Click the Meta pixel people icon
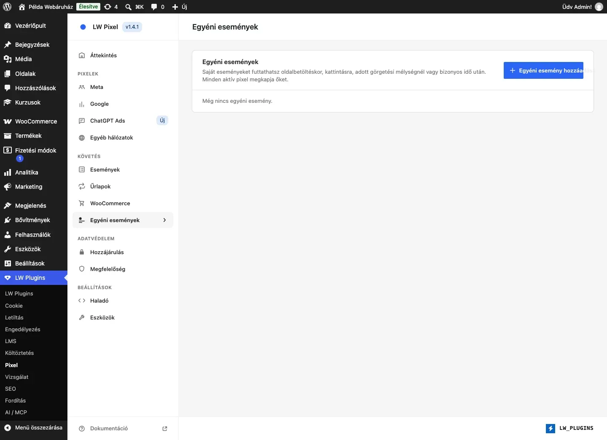 tap(82, 87)
